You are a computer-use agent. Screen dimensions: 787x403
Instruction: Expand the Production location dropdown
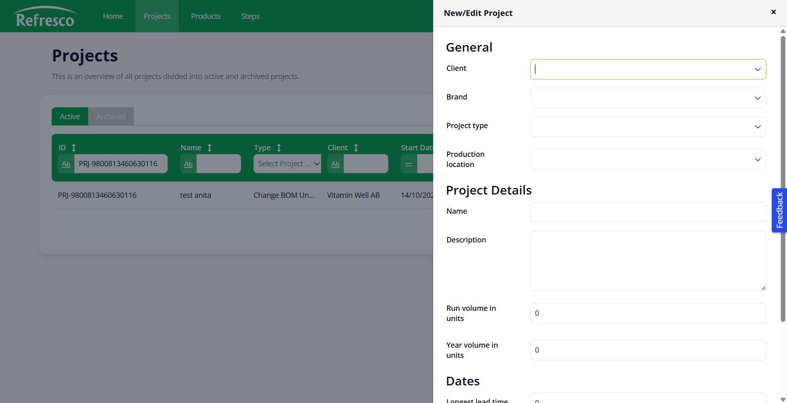(x=648, y=159)
